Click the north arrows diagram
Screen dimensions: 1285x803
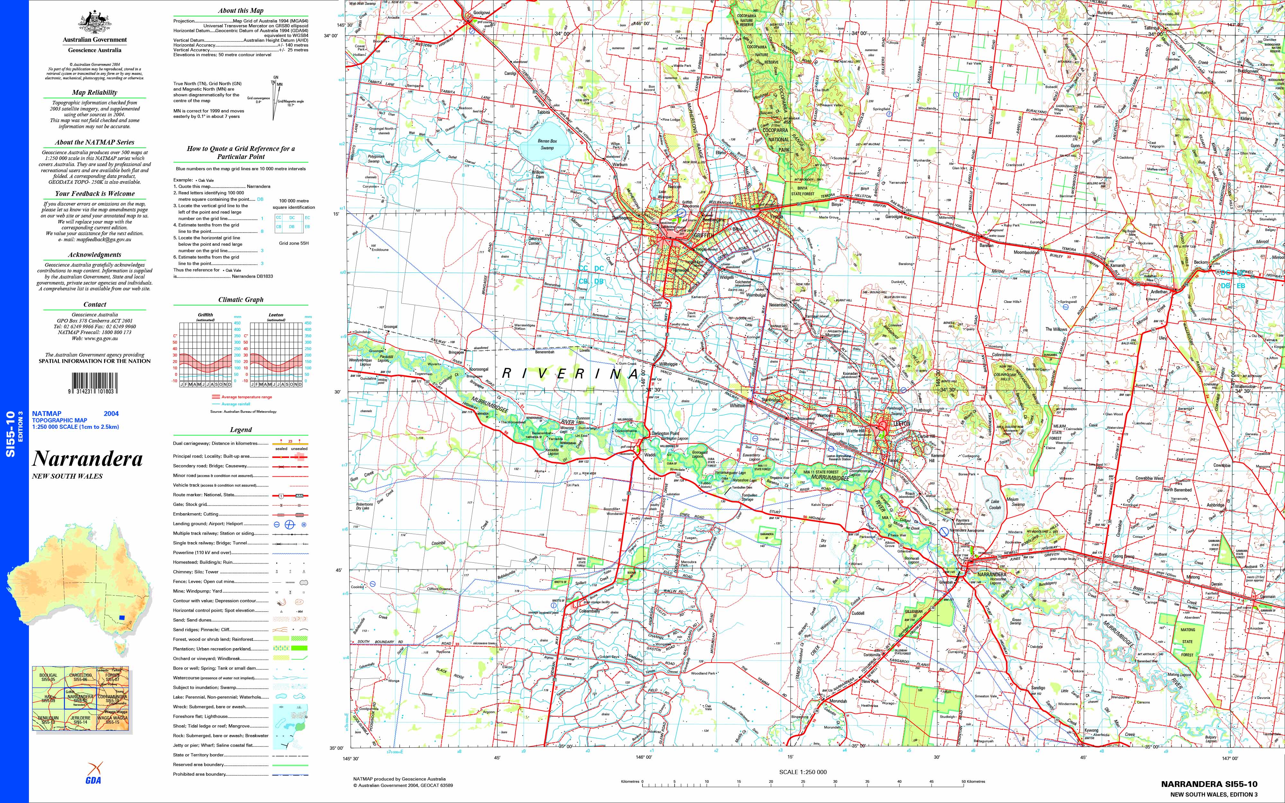tap(276, 99)
